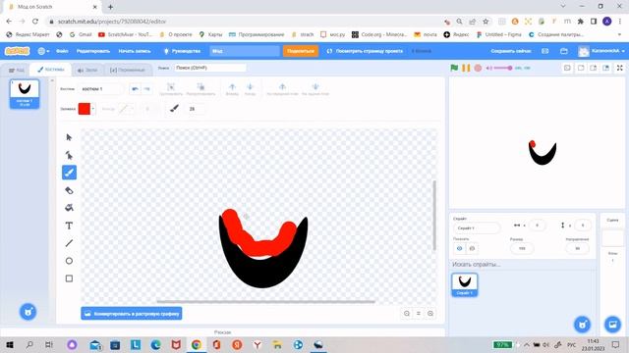Select the Text tool
The height and width of the screenshot is (353, 629).
pyautogui.click(x=69, y=226)
